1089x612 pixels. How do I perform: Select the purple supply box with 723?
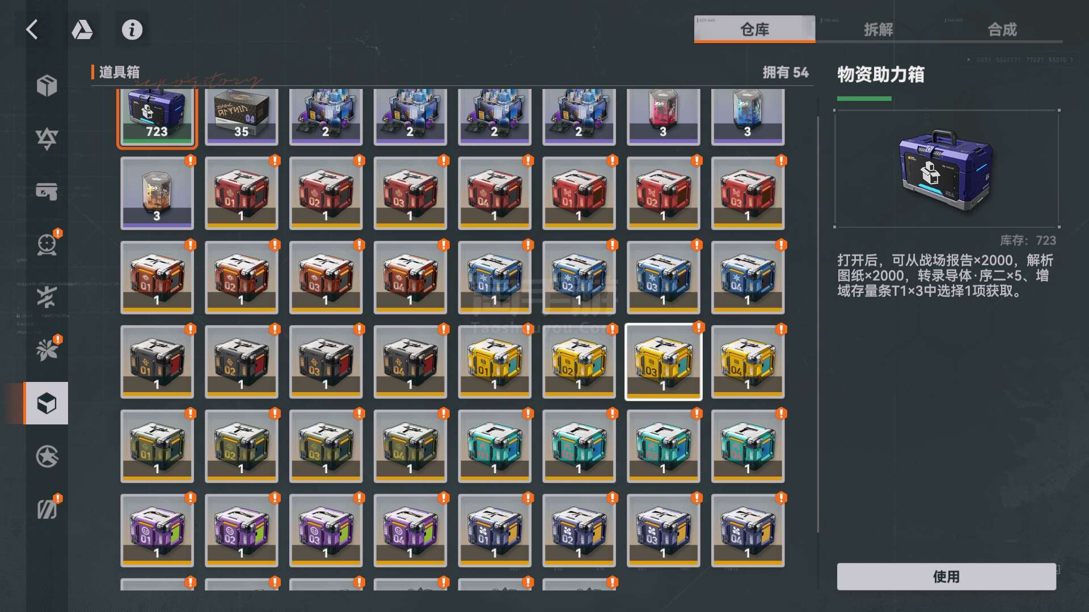pos(157,116)
